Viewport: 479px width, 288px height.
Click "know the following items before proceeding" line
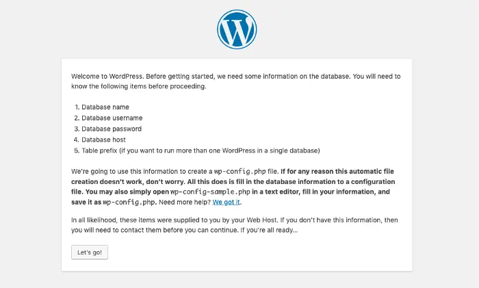137,87
